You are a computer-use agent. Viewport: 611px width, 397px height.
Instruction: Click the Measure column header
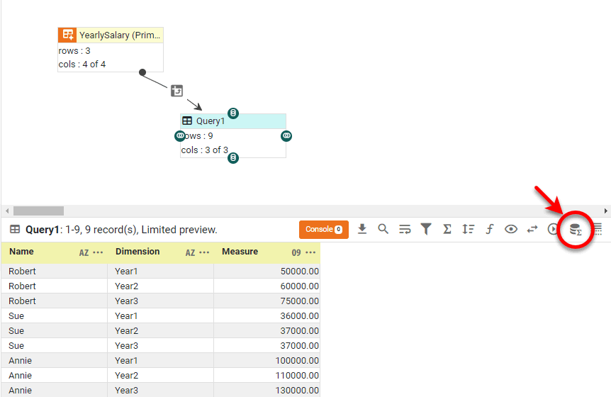(267, 252)
